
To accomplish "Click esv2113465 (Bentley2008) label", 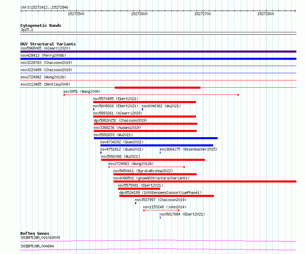I will click(x=45, y=84).
